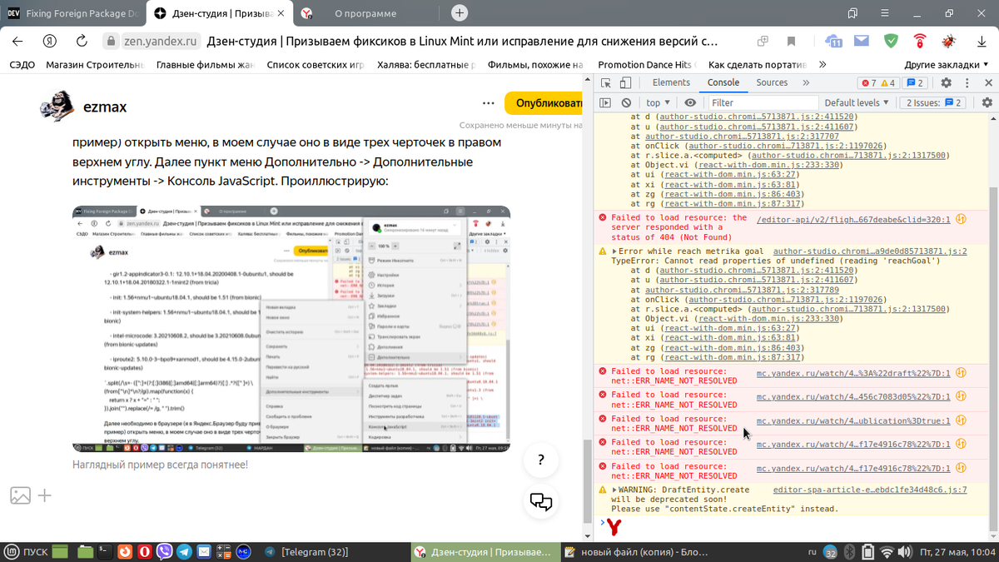Click the green shield protection extension

click(x=891, y=40)
